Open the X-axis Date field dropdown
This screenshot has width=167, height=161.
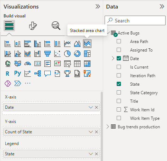click(x=91, y=107)
